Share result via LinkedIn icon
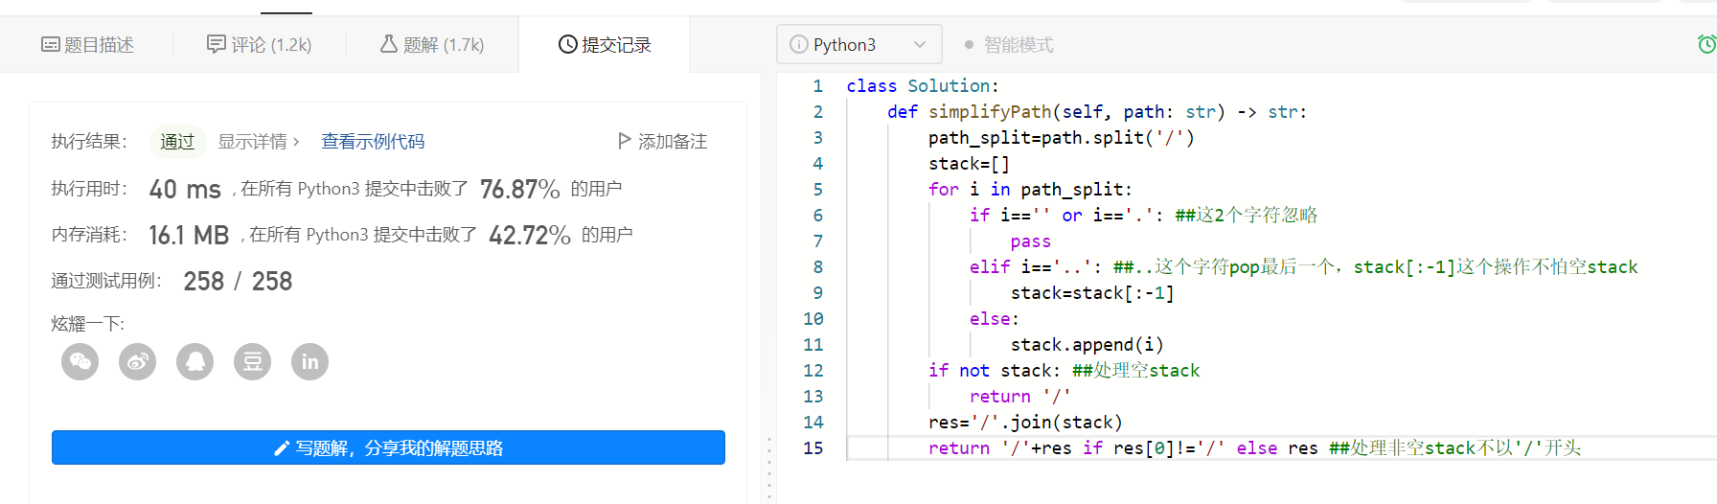Image resolution: width=1717 pixels, height=504 pixels. (x=309, y=362)
